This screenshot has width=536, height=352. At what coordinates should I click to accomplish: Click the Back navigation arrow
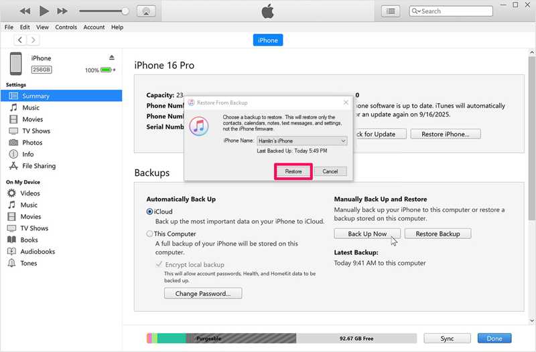20,40
